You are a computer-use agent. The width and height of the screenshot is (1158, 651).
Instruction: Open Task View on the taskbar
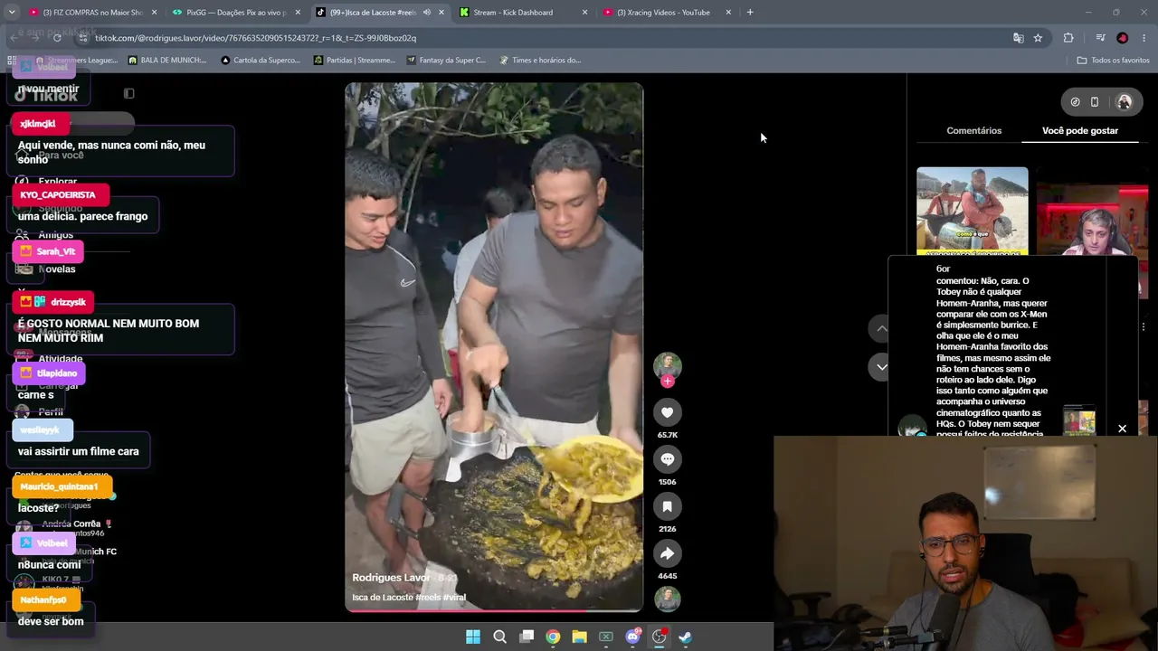[527, 637]
